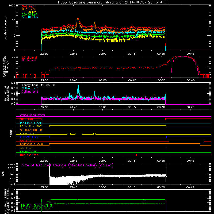Click the FLARE FLAG label
The image size is (214, 214).
tap(28, 133)
